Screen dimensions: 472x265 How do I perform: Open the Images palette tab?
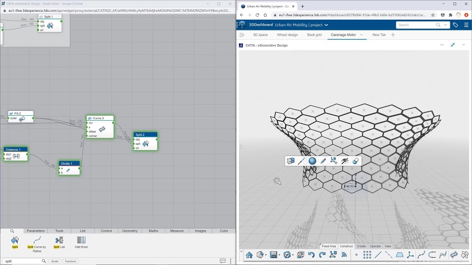[201, 231]
